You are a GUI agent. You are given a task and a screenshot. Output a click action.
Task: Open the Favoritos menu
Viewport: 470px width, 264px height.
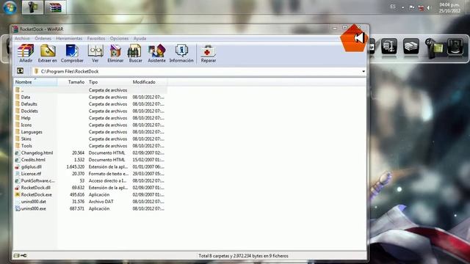pyautogui.click(x=96, y=38)
